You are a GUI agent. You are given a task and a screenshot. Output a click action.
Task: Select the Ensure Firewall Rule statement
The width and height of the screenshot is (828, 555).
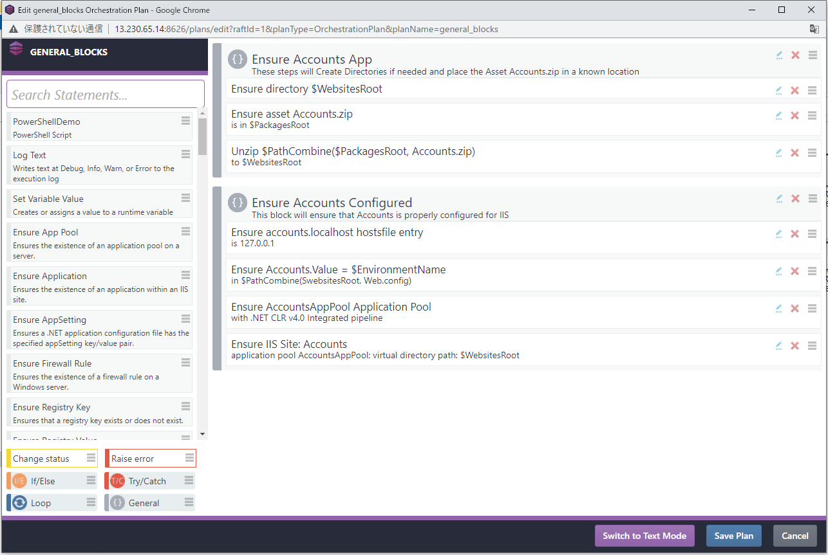click(x=100, y=374)
